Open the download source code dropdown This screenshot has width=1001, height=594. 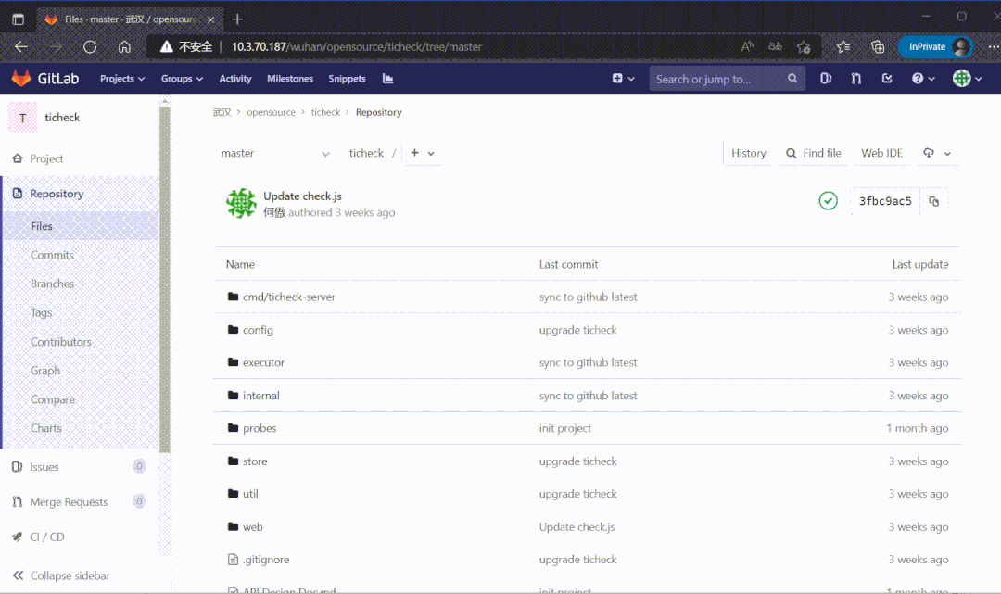(x=936, y=153)
